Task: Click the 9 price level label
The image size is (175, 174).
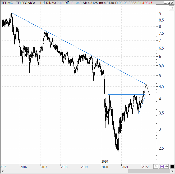Action: click(x=160, y=14)
